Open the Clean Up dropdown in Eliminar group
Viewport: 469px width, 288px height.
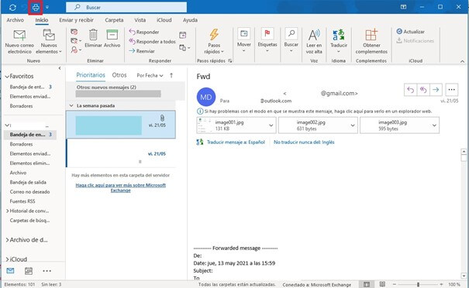76,40
